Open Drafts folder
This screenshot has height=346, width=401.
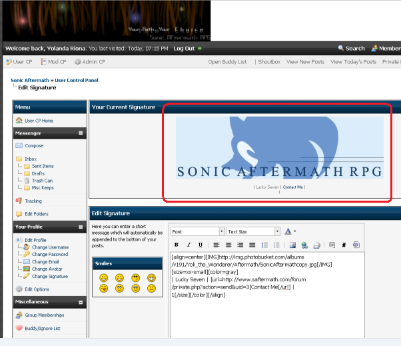pyautogui.click(x=38, y=173)
